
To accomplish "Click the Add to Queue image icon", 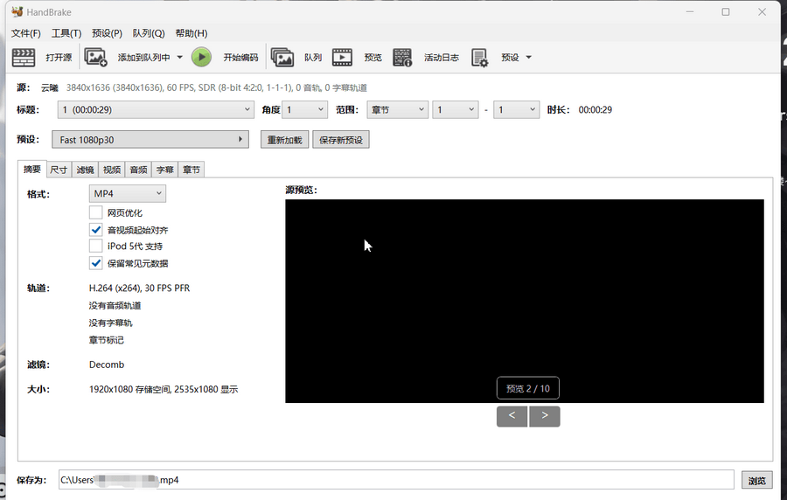I will pyautogui.click(x=95, y=58).
